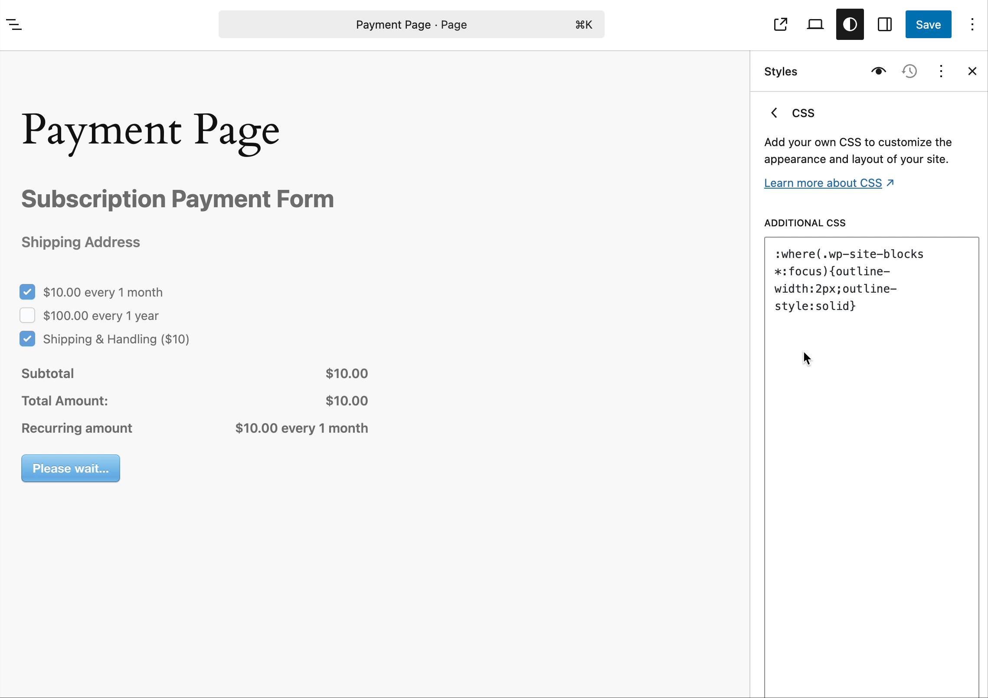This screenshot has height=698, width=988.
Task: Click the Save button
Action: click(928, 25)
